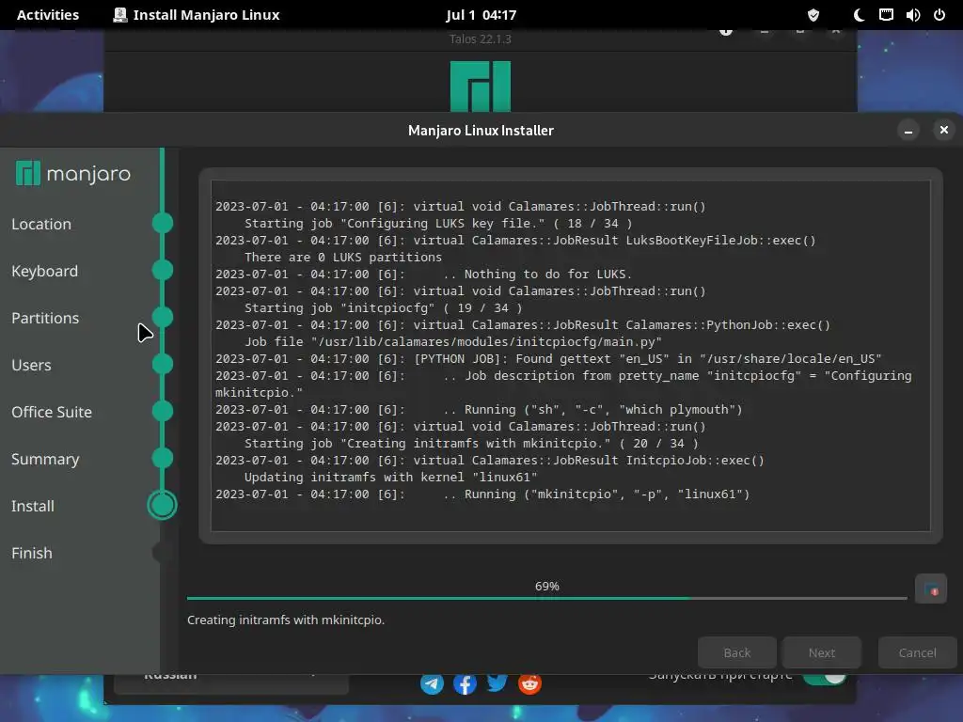Click the Back button
Image resolution: width=963 pixels, height=722 pixels.
pos(737,652)
